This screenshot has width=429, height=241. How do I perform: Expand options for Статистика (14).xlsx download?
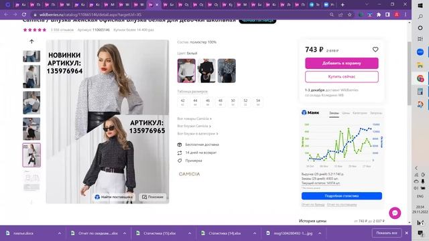tap(255, 234)
